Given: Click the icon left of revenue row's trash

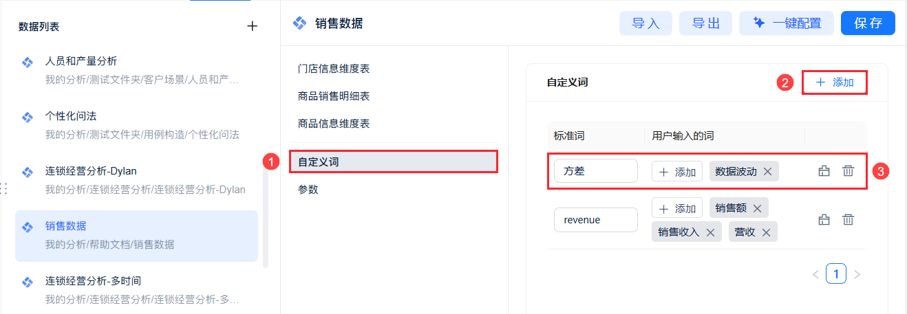Looking at the screenshot, I should tap(824, 220).
